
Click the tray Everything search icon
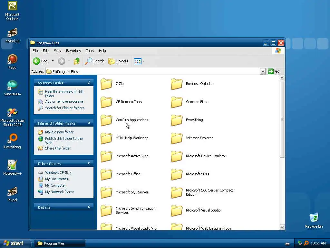coord(306,243)
